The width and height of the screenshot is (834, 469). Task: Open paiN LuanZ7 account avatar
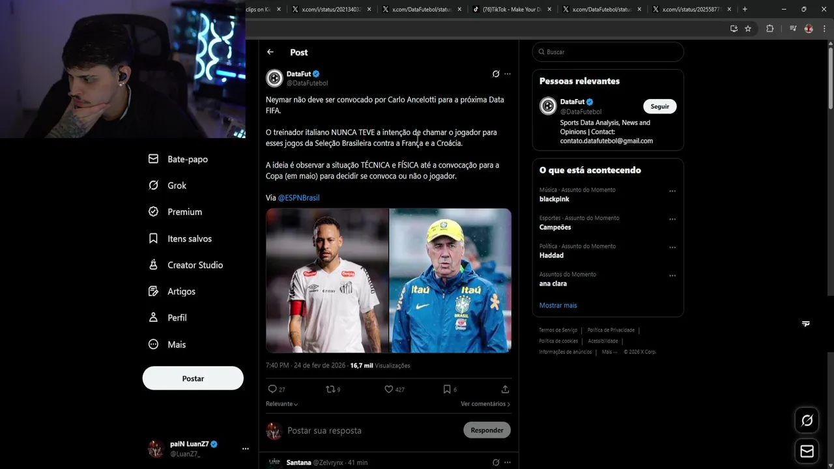click(x=156, y=449)
